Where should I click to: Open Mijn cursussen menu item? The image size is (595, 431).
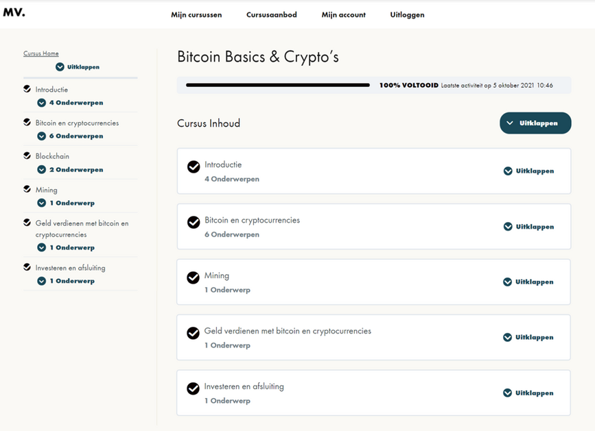pos(196,15)
